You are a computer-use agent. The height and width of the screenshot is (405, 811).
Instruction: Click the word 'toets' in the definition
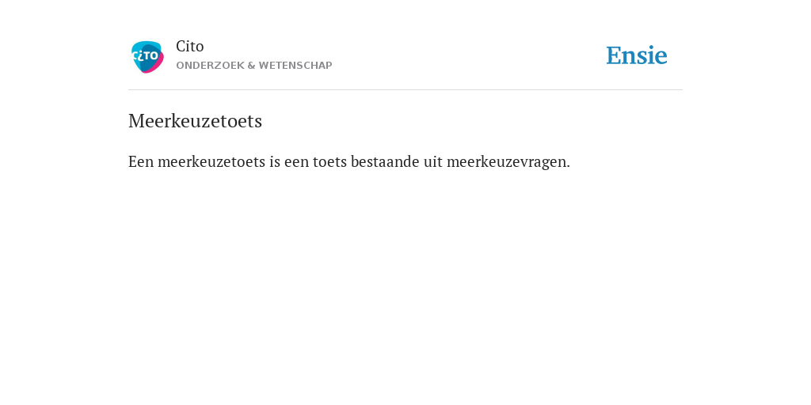click(x=329, y=161)
